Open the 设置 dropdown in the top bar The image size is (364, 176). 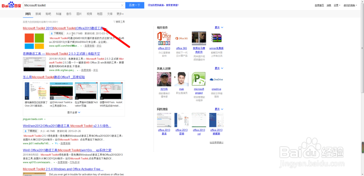(337, 5)
